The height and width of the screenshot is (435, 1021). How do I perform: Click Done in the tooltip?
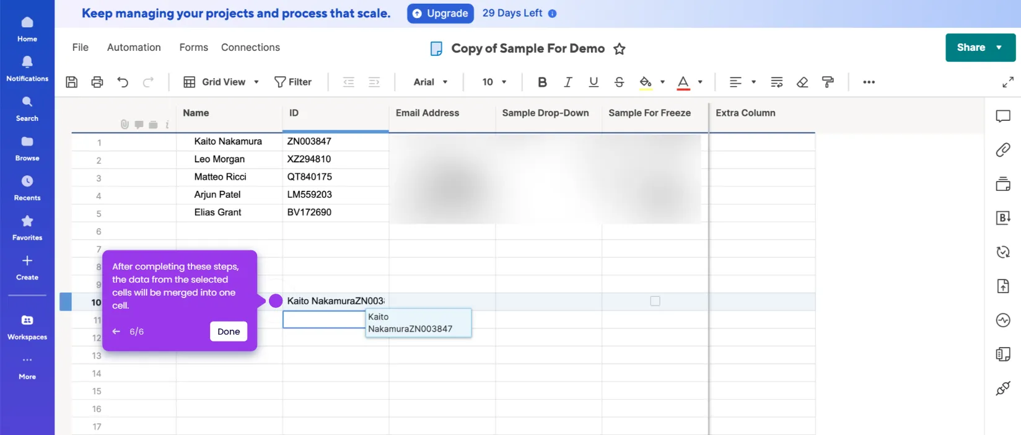(229, 332)
